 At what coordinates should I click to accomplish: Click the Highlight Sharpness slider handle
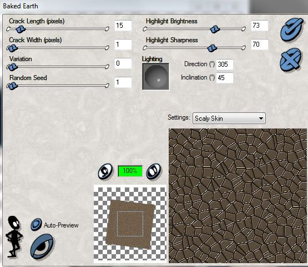point(212,48)
